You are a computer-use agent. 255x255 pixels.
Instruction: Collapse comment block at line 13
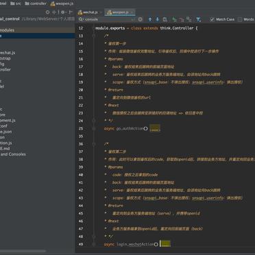click(94, 36)
